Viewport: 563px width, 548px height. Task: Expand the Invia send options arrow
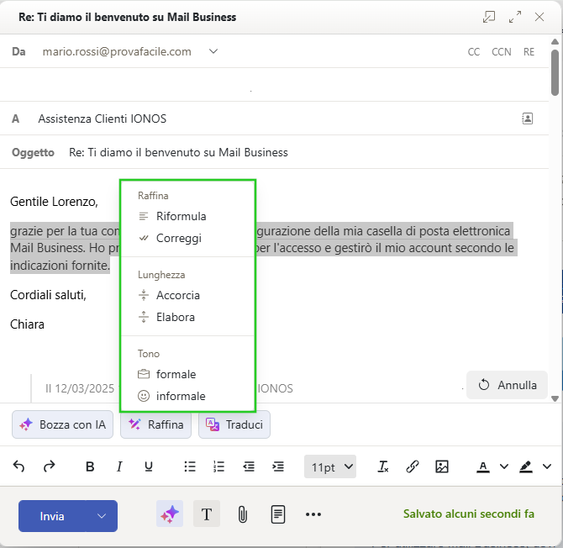(x=102, y=515)
